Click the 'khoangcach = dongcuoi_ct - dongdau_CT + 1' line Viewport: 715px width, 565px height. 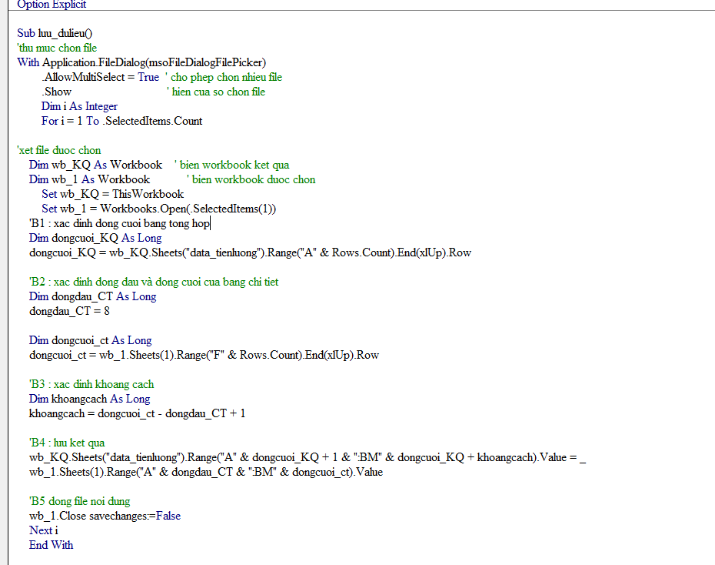click(138, 413)
